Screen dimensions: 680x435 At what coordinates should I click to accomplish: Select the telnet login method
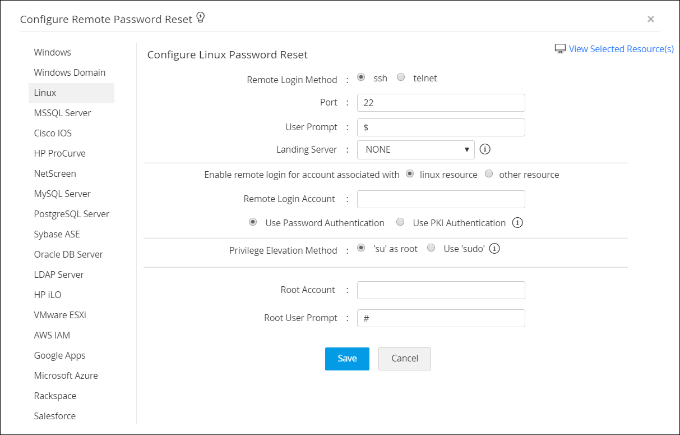coord(401,77)
